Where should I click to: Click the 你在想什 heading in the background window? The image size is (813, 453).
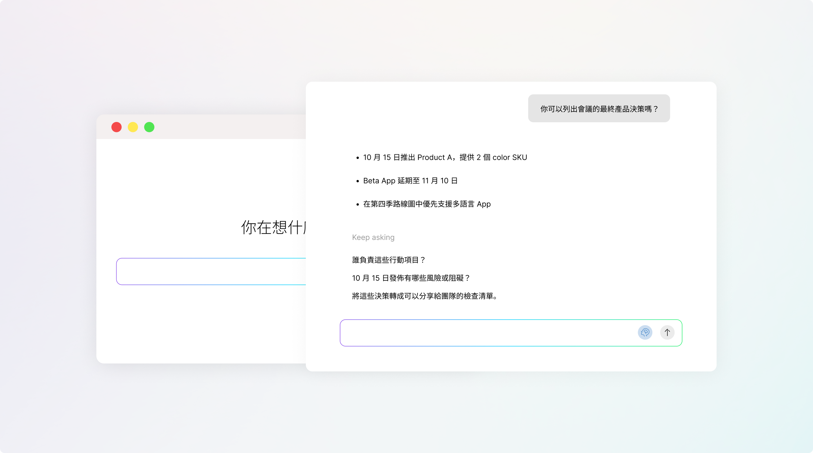[x=273, y=227]
